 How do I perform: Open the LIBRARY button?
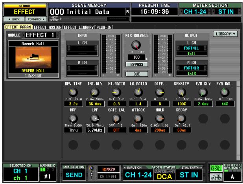click(x=225, y=34)
